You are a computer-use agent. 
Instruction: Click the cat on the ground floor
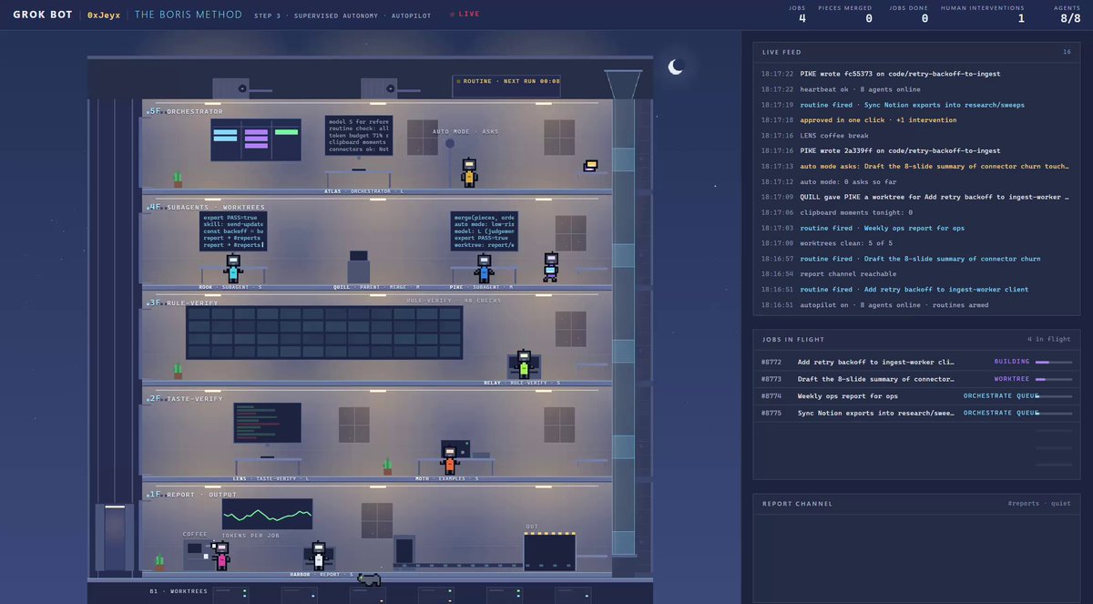point(369,578)
